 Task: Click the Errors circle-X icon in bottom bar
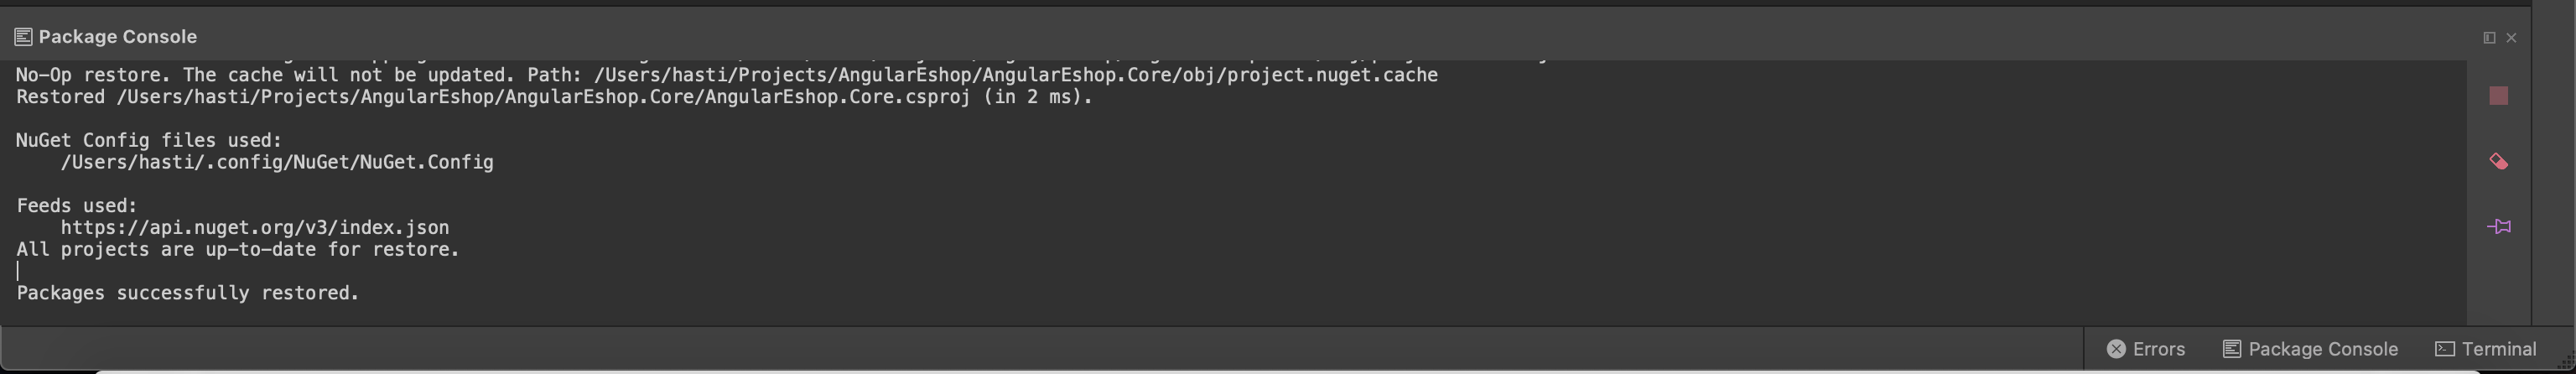[x=2116, y=349]
